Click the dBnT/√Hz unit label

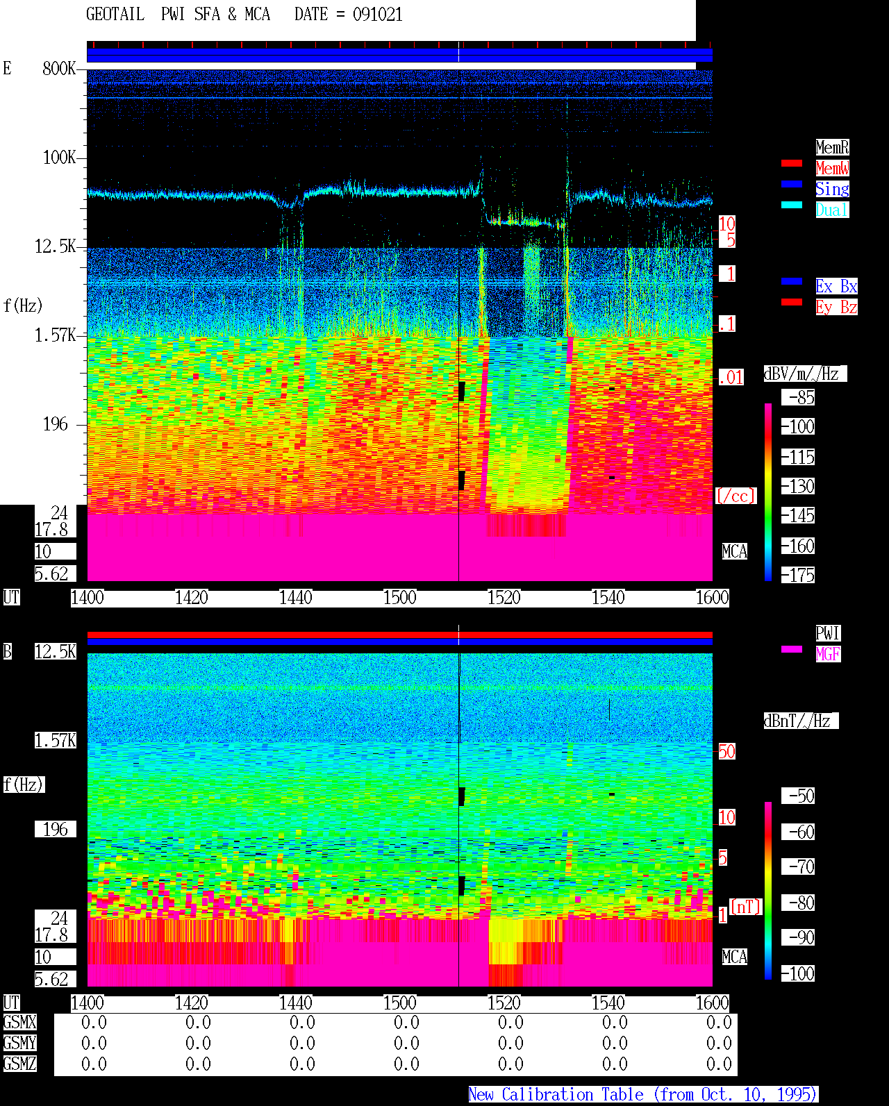[x=801, y=721]
